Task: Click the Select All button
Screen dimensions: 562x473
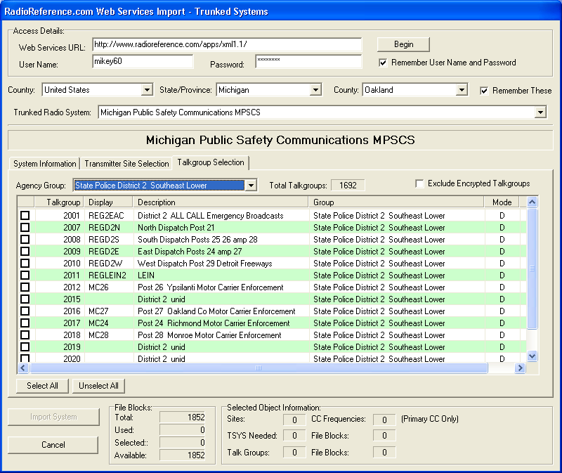Action: click(42, 386)
